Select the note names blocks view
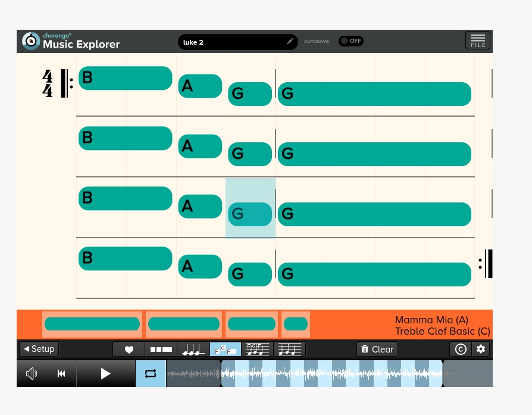The height and width of the screenshot is (415, 532). click(x=225, y=350)
